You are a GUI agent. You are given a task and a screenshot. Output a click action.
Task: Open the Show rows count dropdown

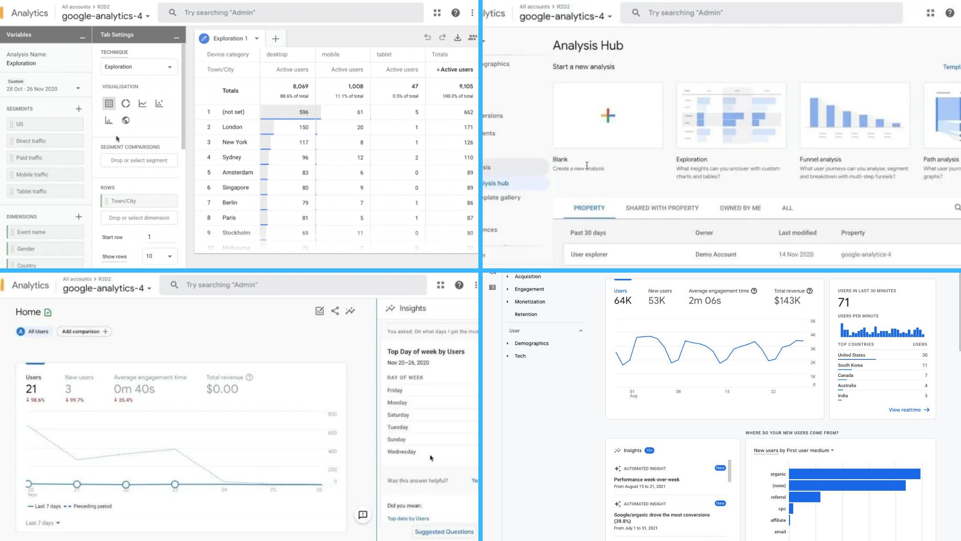click(x=157, y=256)
